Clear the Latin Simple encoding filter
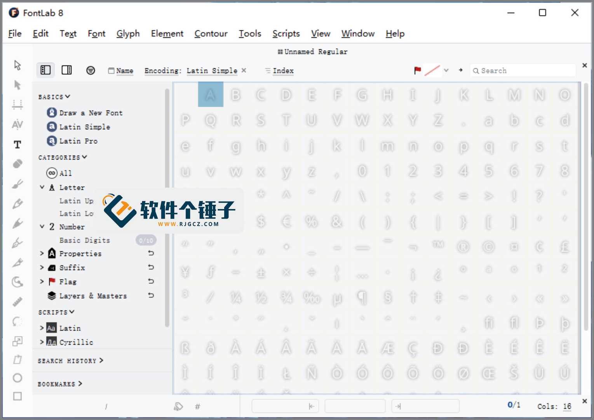 (244, 70)
